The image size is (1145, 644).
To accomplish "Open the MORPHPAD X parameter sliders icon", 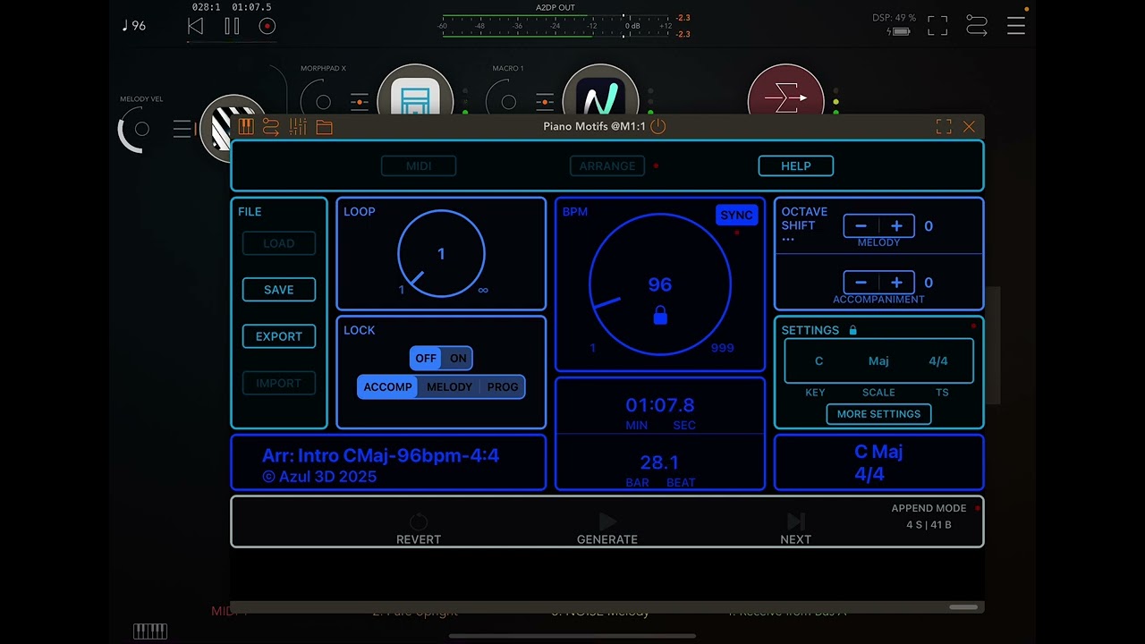I will click(360, 102).
